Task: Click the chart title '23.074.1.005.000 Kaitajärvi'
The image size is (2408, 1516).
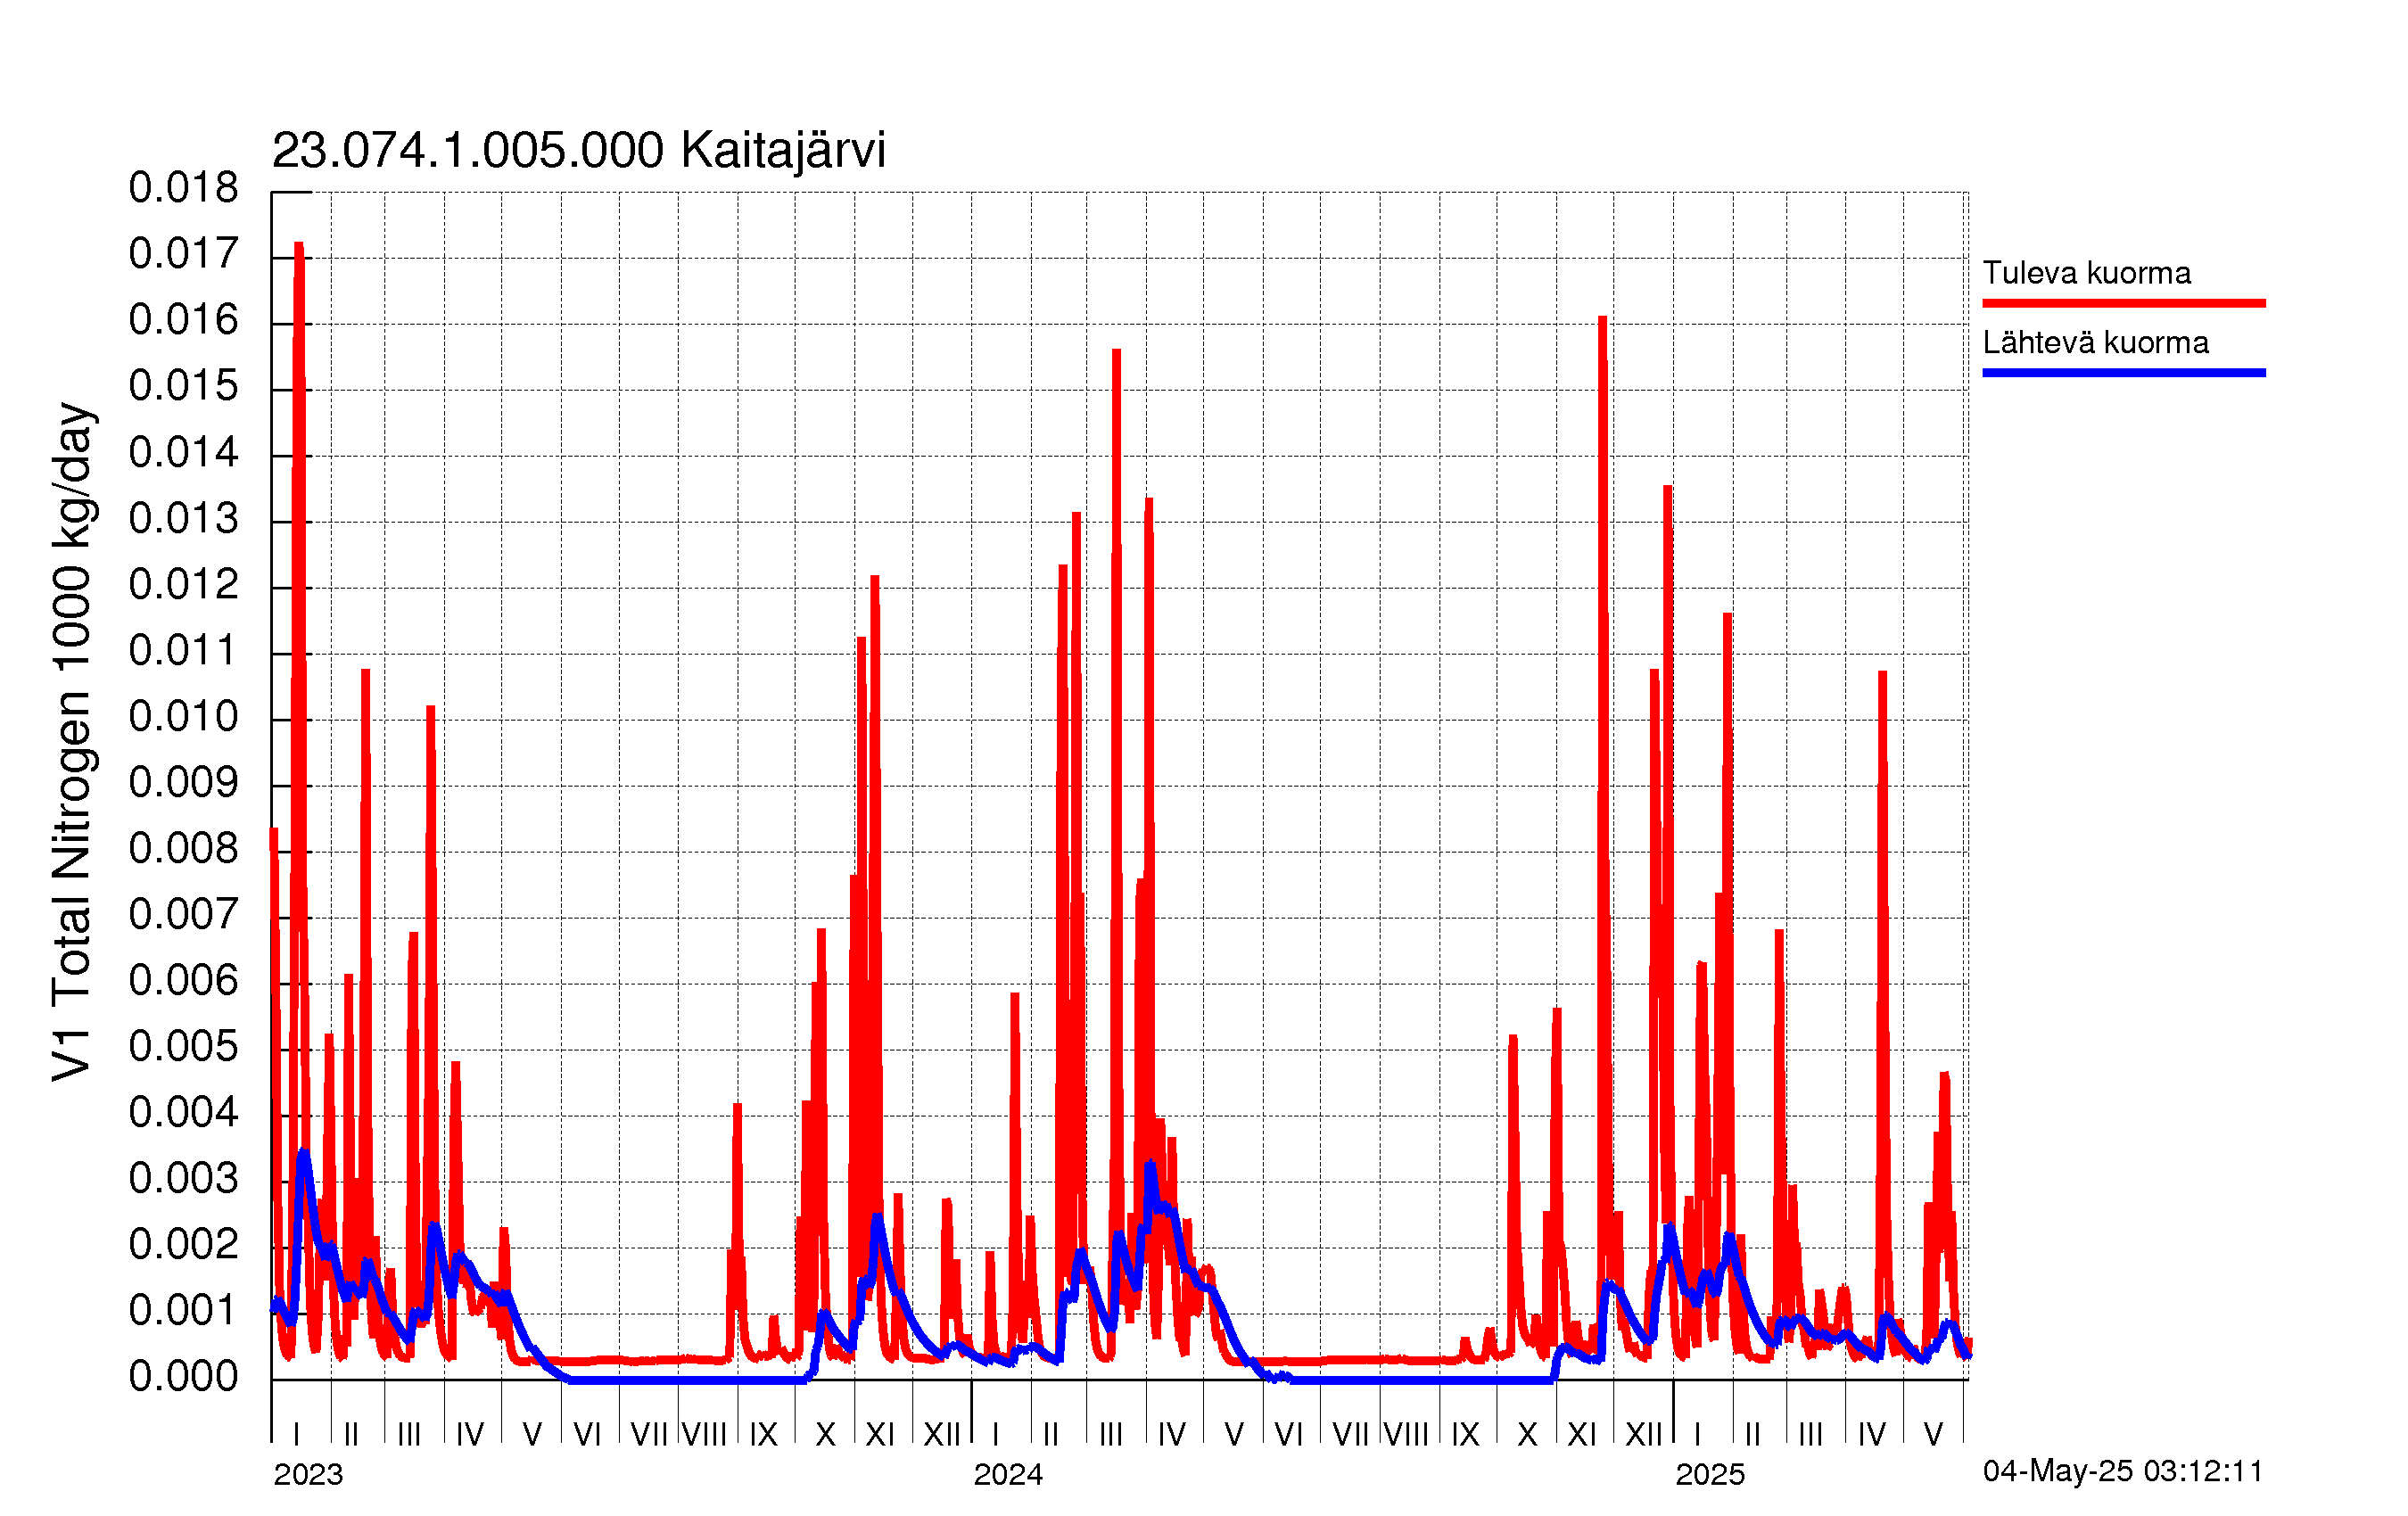Action: [x=579, y=151]
